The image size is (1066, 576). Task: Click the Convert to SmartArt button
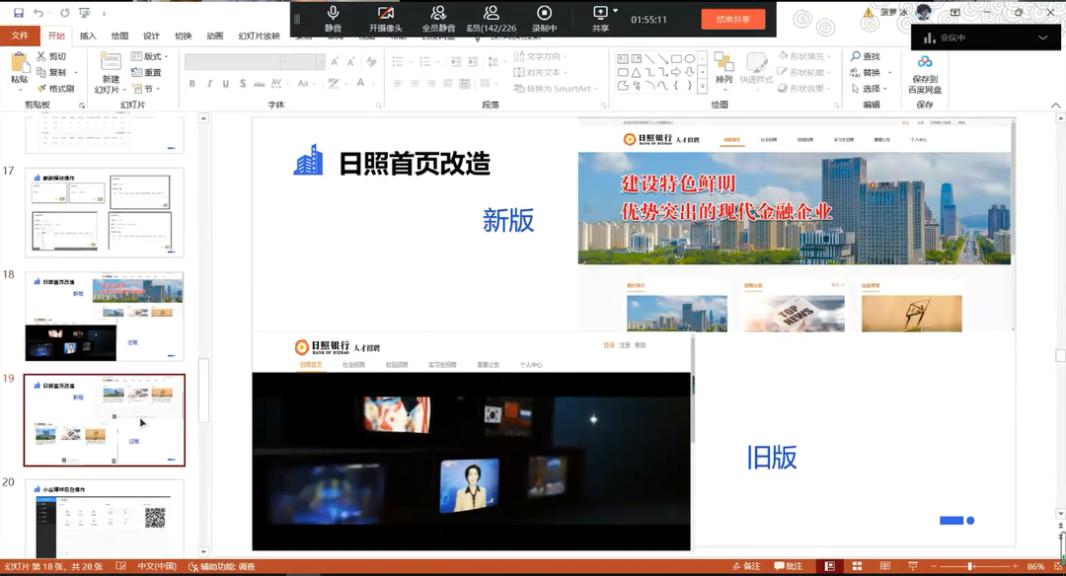[x=556, y=89]
